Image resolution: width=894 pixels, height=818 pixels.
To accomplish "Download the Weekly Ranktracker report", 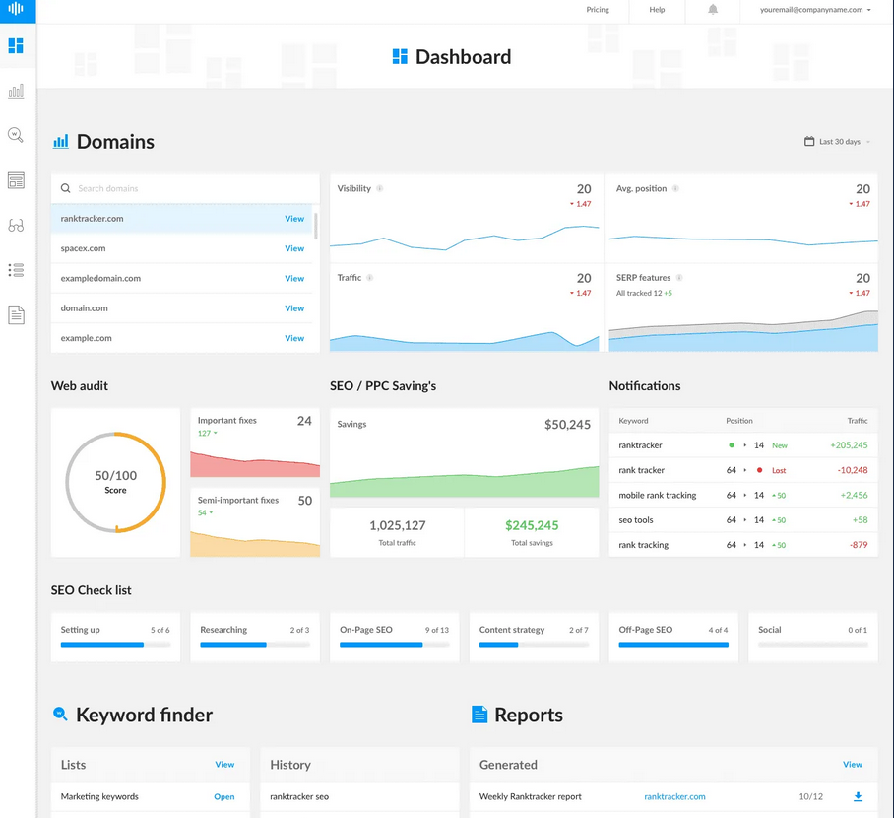I will coord(858,796).
